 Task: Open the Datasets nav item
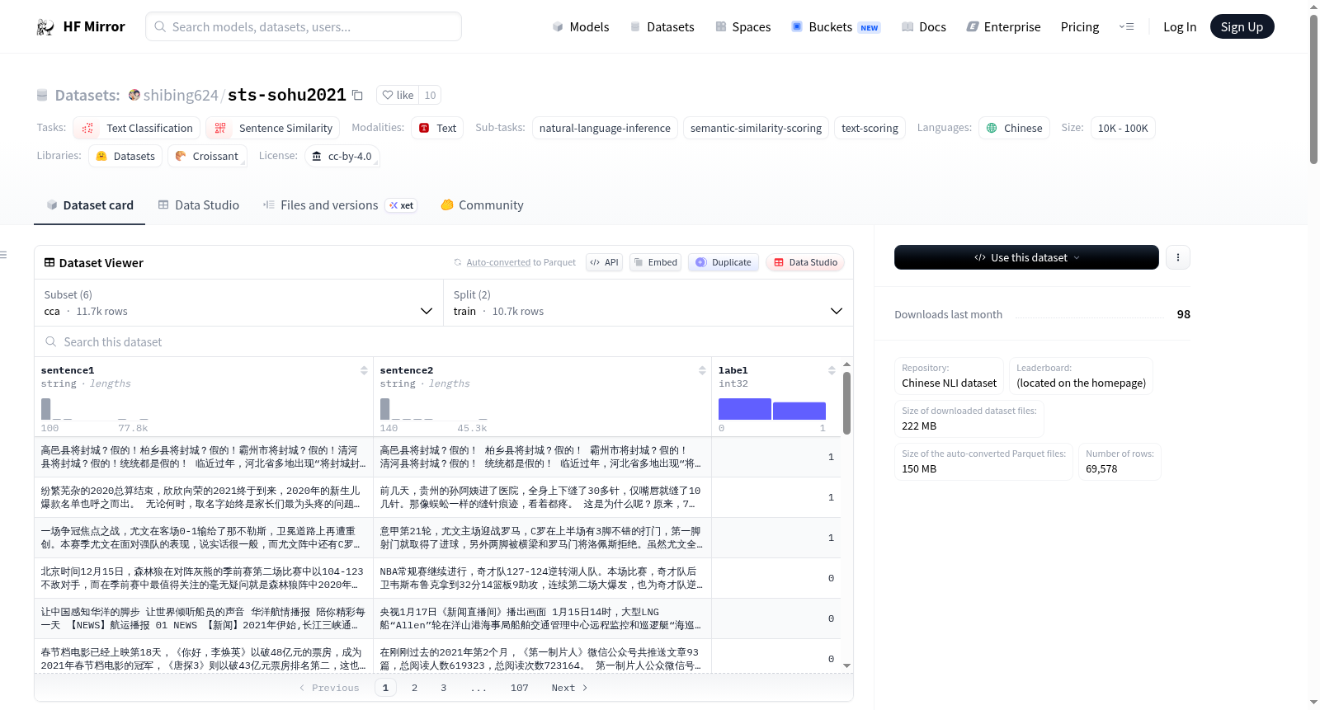(662, 26)
